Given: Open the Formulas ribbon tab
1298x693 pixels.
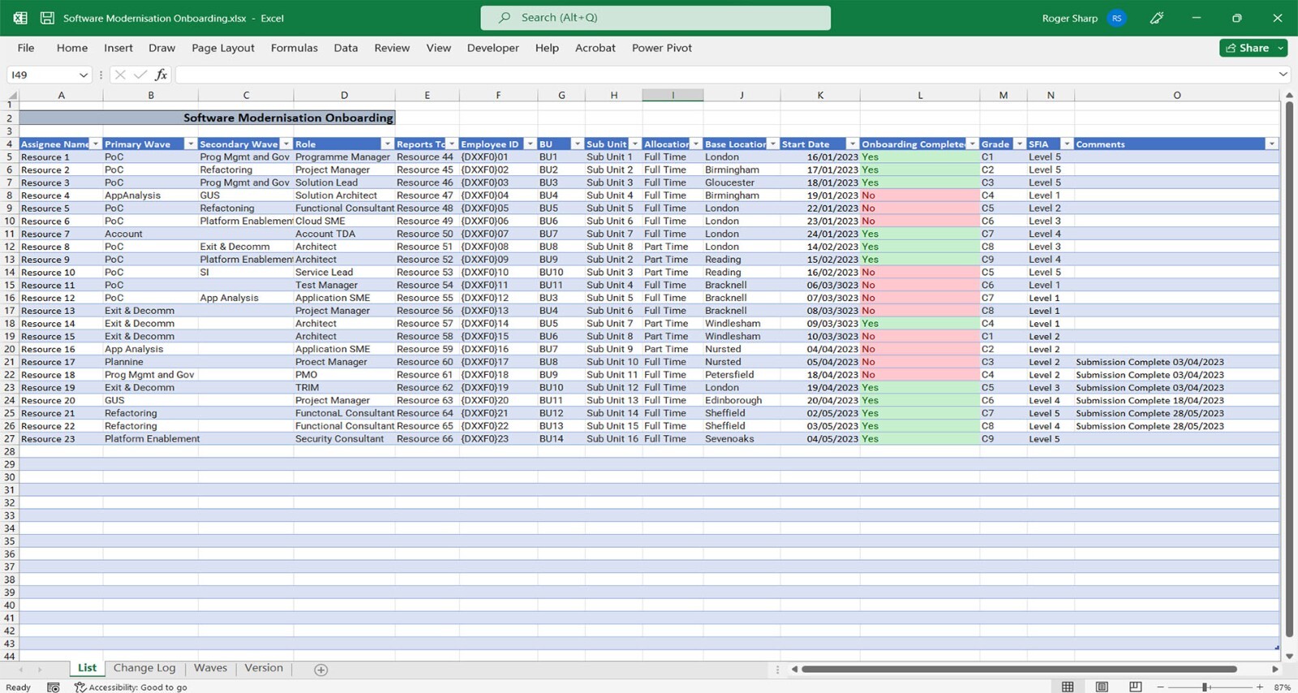Looking at the screenshot, I should click(x=294, y=48).
